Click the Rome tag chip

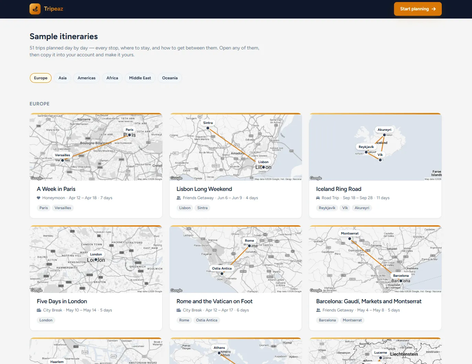click(x=184, y=320)
